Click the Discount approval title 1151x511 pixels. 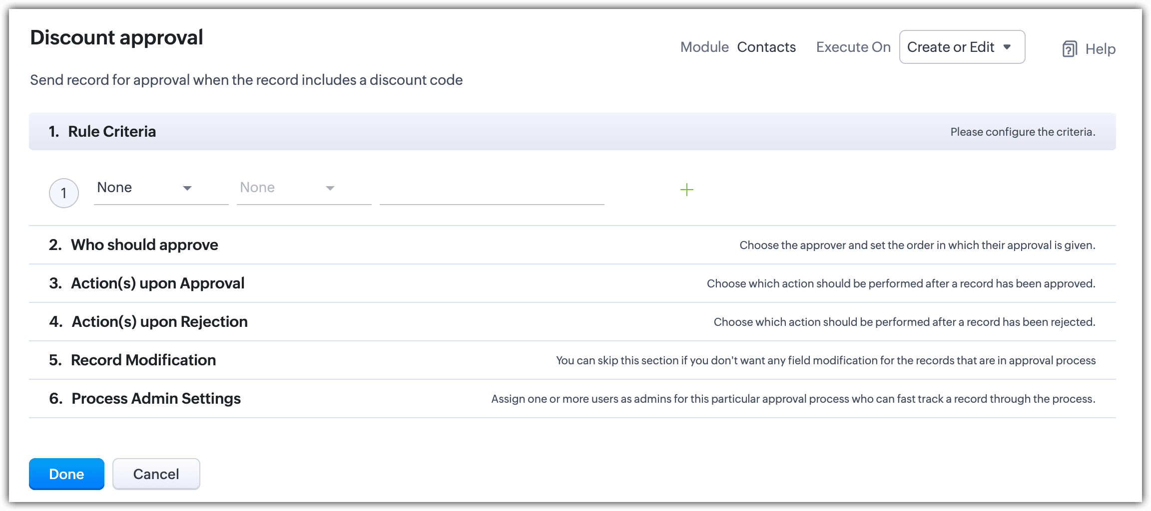point(116,37)
